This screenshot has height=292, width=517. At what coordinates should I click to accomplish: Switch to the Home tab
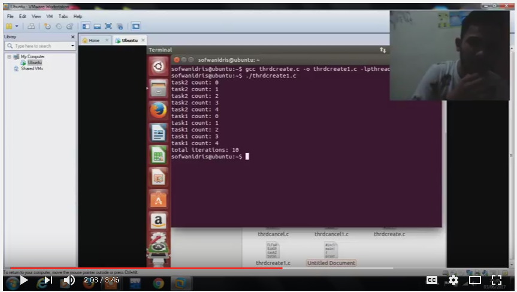pyautogui.click(x=93, y=40)
